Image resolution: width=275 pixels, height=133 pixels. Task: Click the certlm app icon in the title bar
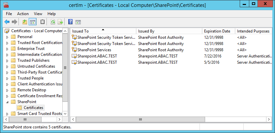[x=6, y=5]
